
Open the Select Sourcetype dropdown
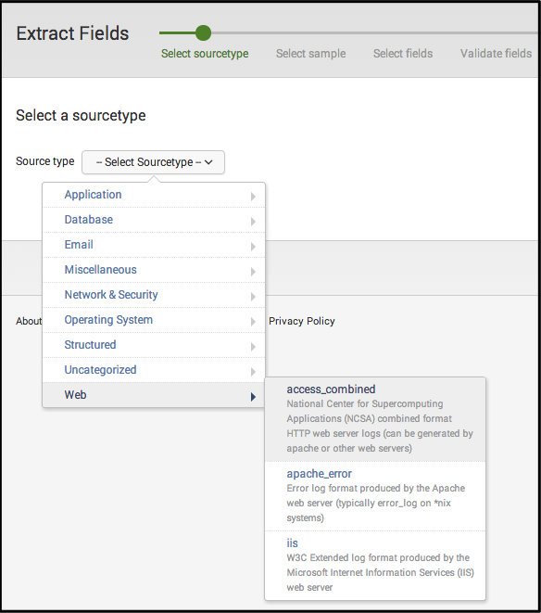(x=153, y=162)
